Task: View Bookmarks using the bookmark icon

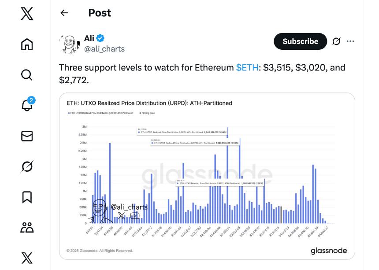Action: click(27, 197)
